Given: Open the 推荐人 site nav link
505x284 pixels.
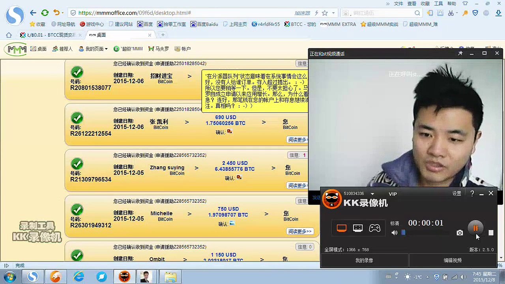Looking at the screenshot, I should (62, 49).
